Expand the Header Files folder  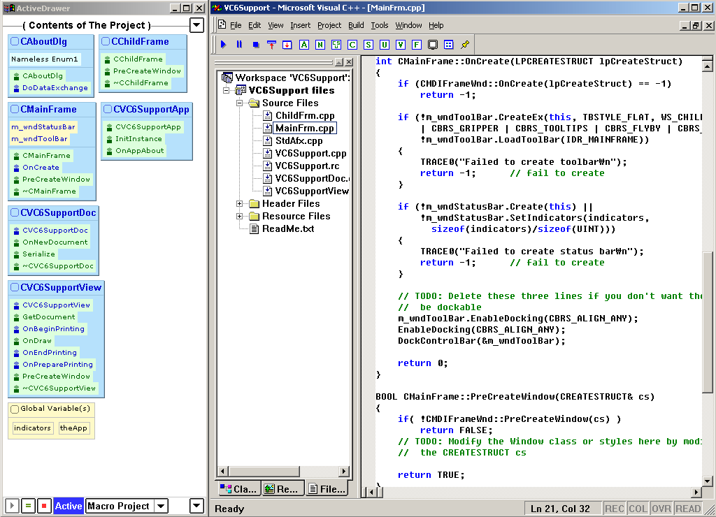[x=239, y=203]
